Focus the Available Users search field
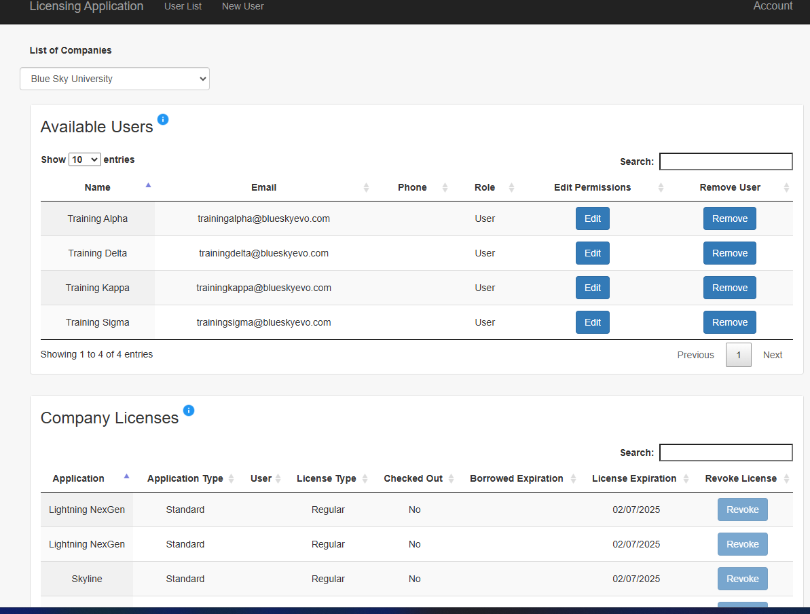 tap(726, 161)
